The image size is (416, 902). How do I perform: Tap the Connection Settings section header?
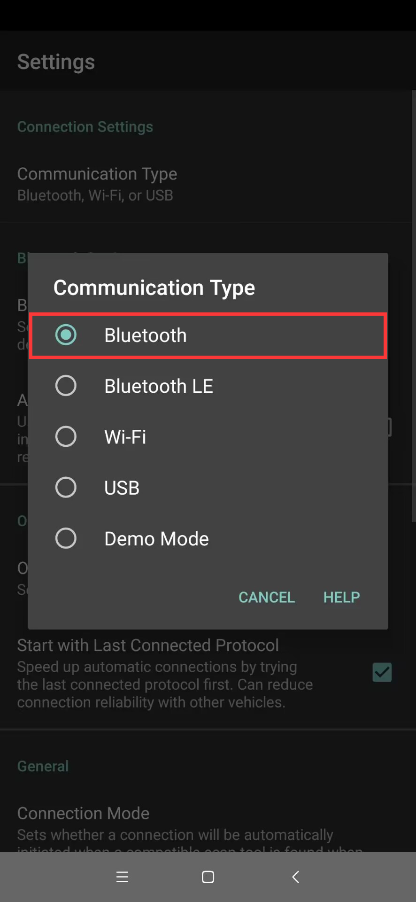click(x=85, y=127)
